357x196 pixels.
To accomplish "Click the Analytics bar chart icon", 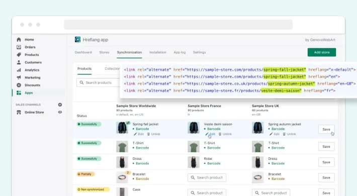I will pyautogui.click(x=19, y=70).
